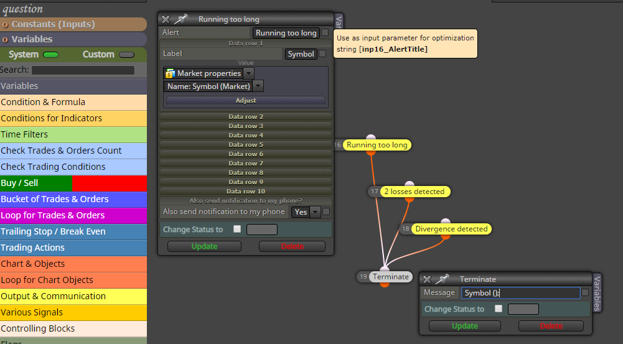Open Check Trading Conditions category
The width and height of the screenshot is (623, 344).
pos(73,167)
